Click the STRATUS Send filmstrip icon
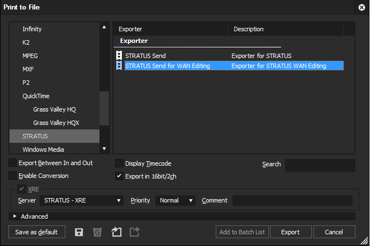Screen dimensions: 370x246 coord(119,56)
